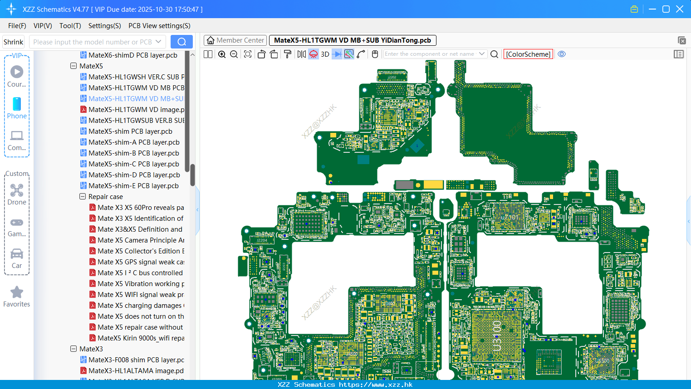The width and height of the screenshot is (691, 389).
Task: Open the File(F) menu
Action: coord(17,26)
